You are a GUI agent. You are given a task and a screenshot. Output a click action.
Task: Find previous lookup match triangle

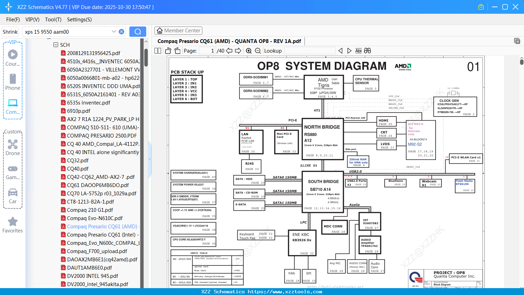tap(340, 51)
